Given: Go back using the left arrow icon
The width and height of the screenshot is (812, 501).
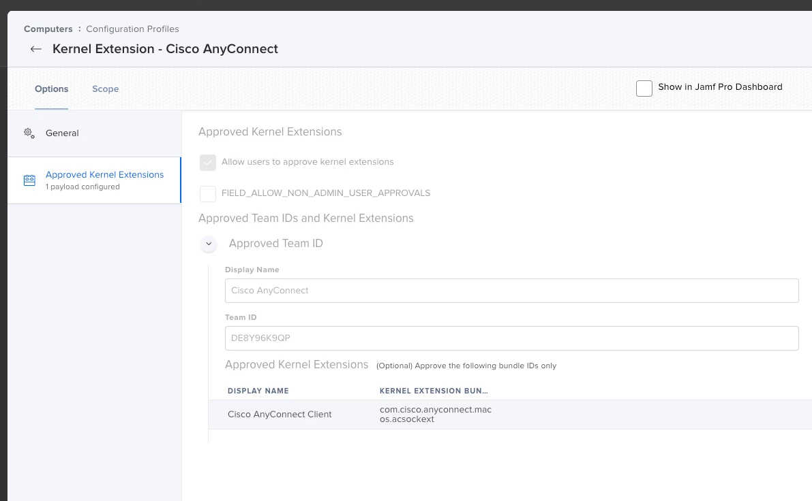Looking at the screenshot, I should [35, 49].
